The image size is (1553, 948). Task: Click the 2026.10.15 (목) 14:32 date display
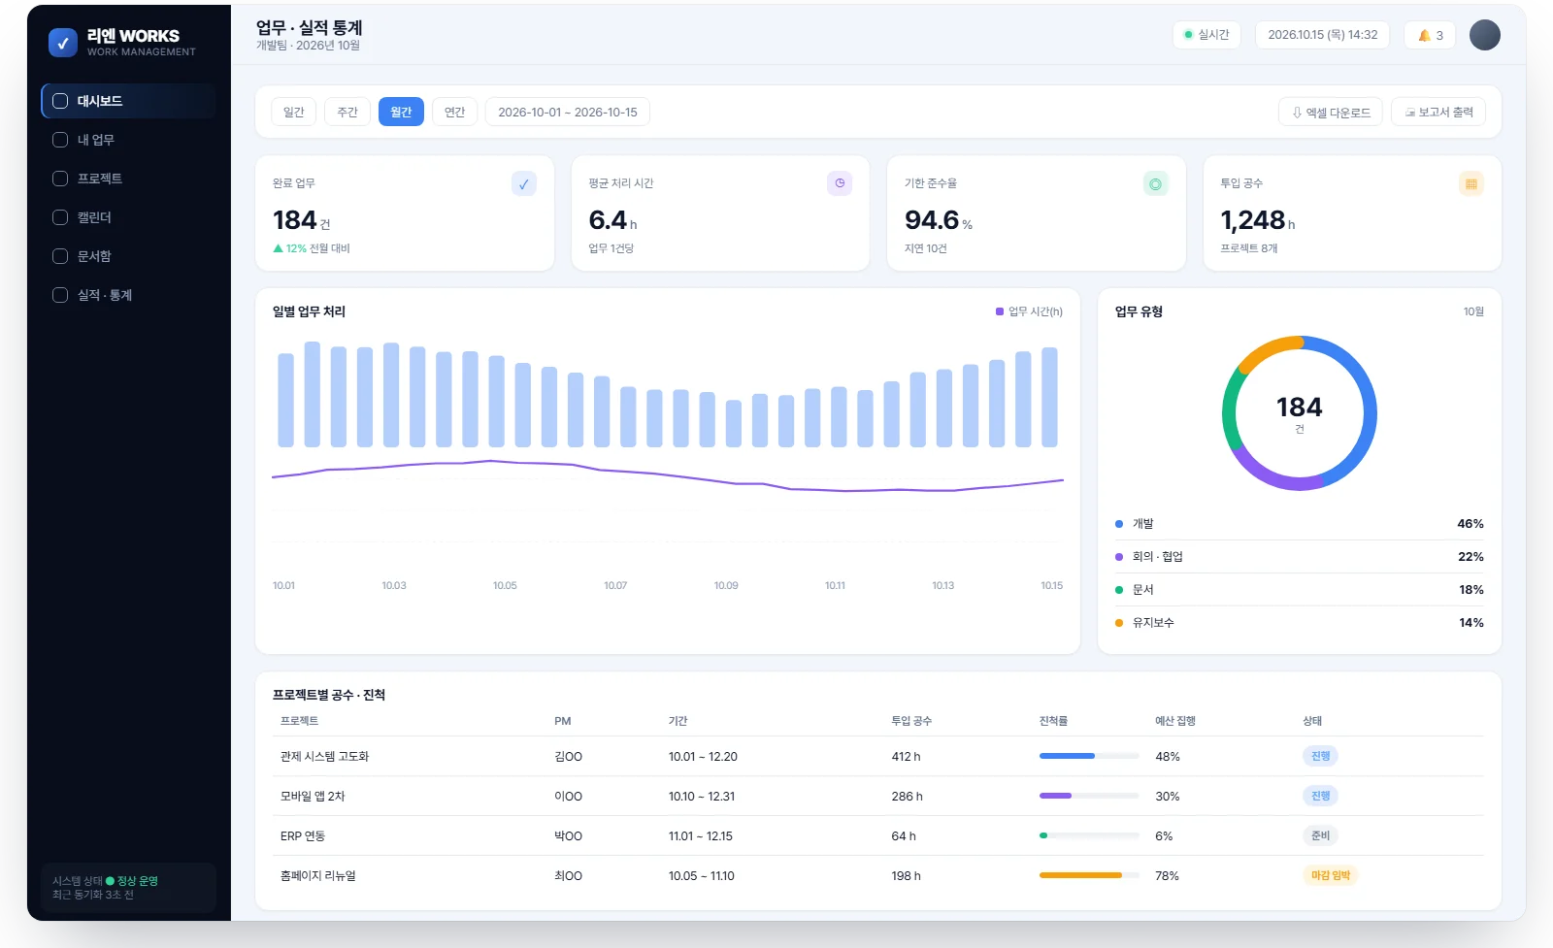(x=1323, y=35)
